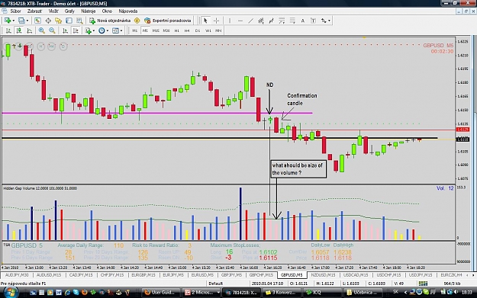Select the H1 timeframe
477x298 pixels.
(x=177, y=30)
